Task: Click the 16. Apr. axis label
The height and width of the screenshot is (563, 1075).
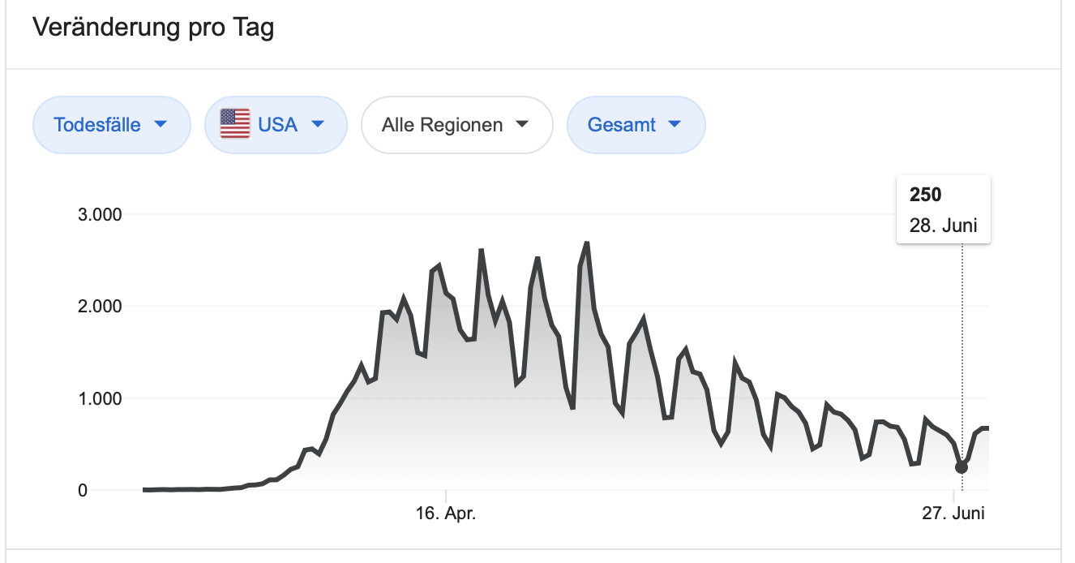Action: [x=446, y=514]
